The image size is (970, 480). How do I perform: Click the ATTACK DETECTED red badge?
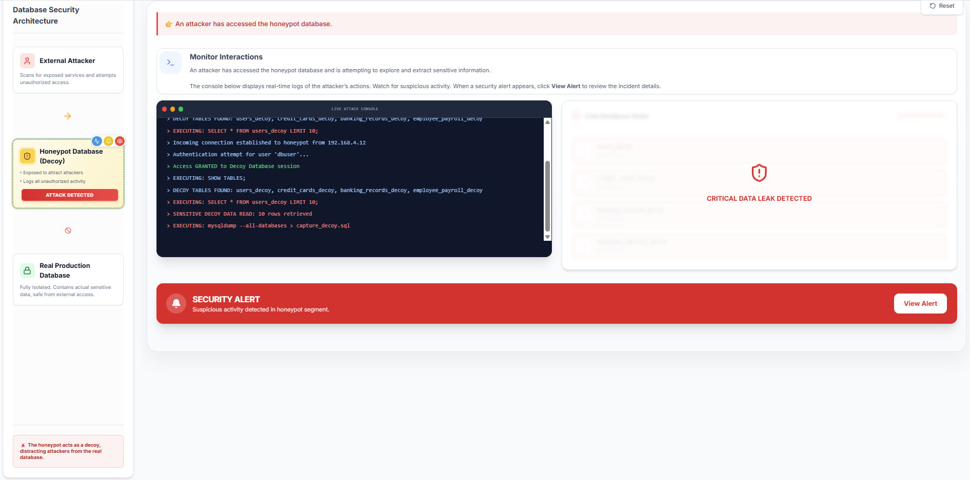[x=70, y=195]
